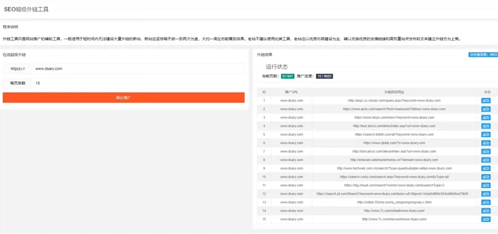
Task: Click the status badge in row 6
Action: [486, 143]
